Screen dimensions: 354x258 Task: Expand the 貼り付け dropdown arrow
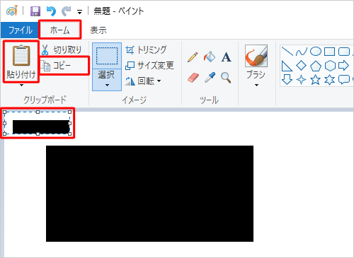(x=21, y=85)
